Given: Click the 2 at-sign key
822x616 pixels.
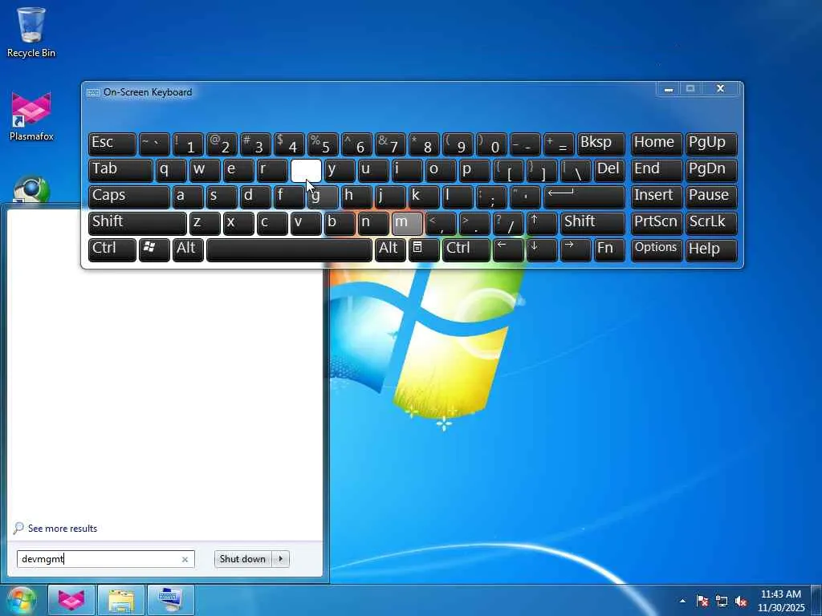Looking at the screenshot, I should (x=222, y=144).
